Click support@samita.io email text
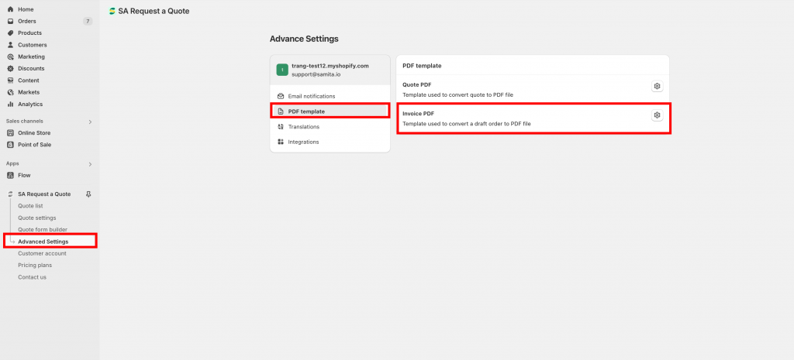Screen dimensions: 794x360 pos(316,74)
